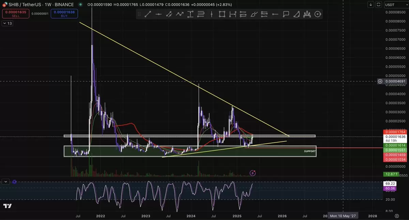Click the purple lightning event icon
This screenshot has width=409, height=220.
click(253, 173)
